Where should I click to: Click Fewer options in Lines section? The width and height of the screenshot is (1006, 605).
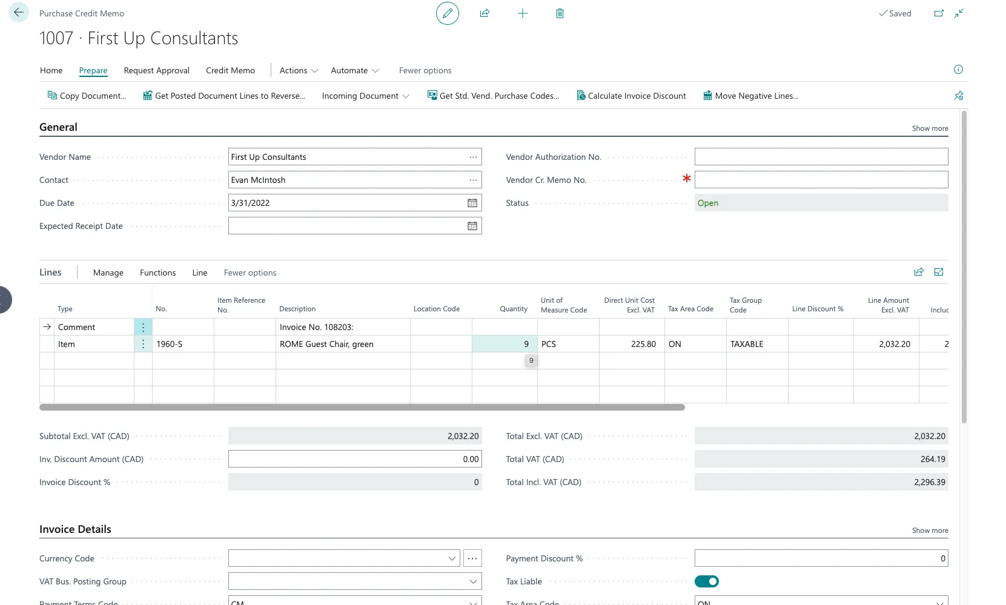pos(250,273)
